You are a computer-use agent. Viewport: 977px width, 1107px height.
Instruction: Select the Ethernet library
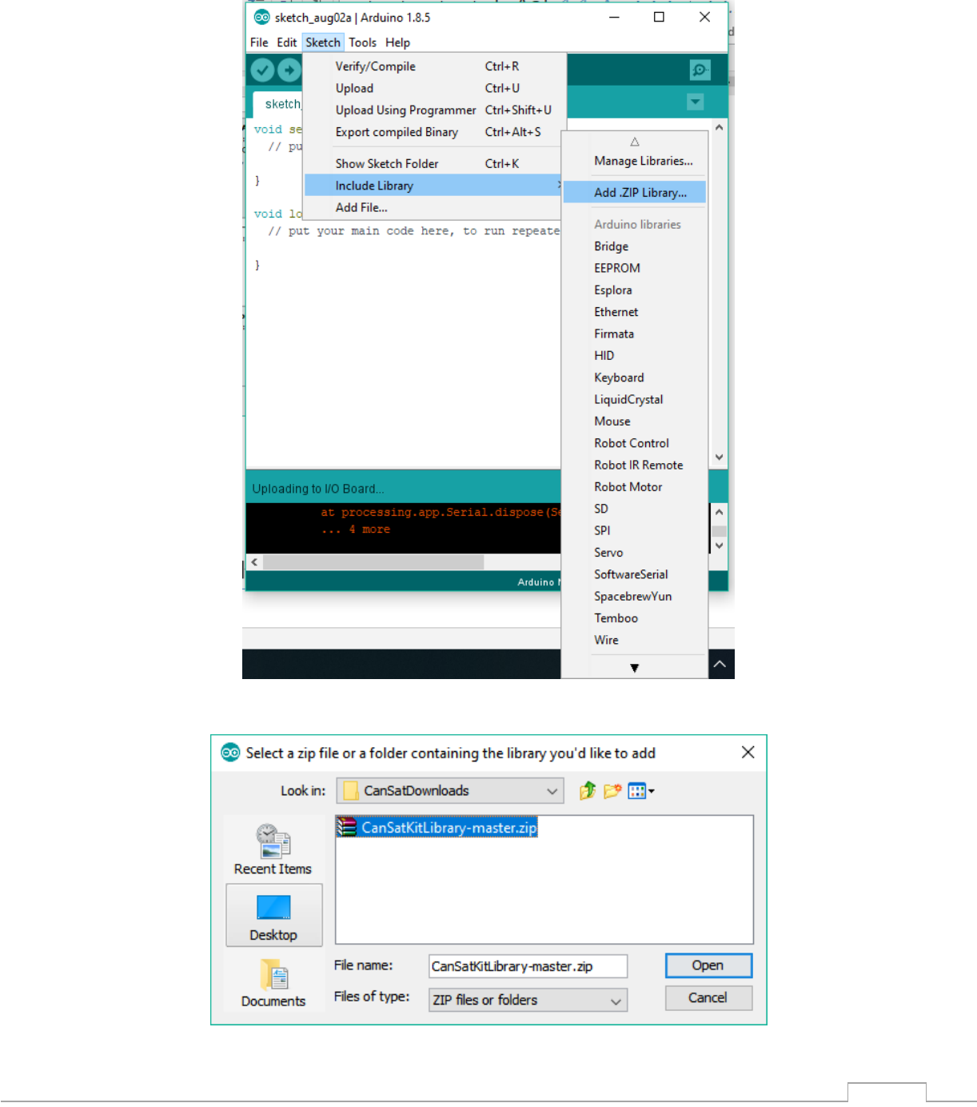tap(635, 312)
